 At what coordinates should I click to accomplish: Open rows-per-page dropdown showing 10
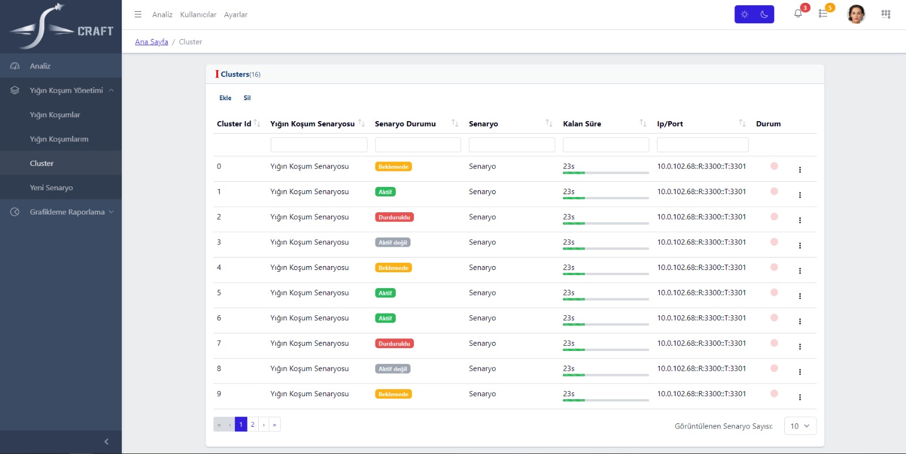click(x=800, y=426)
